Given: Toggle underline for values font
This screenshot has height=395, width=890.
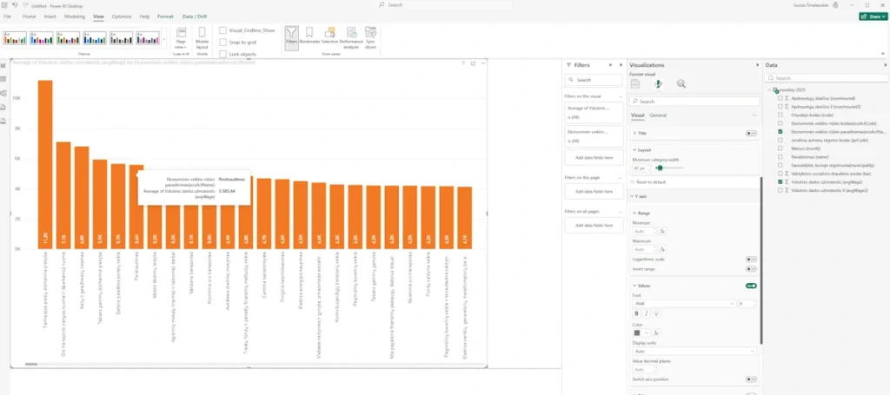Looking at the screenshot, I should pyautogui.click(x=656, y=313).
